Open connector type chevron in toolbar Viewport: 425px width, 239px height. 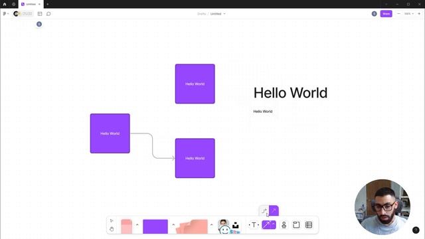(x=273, y=224)
